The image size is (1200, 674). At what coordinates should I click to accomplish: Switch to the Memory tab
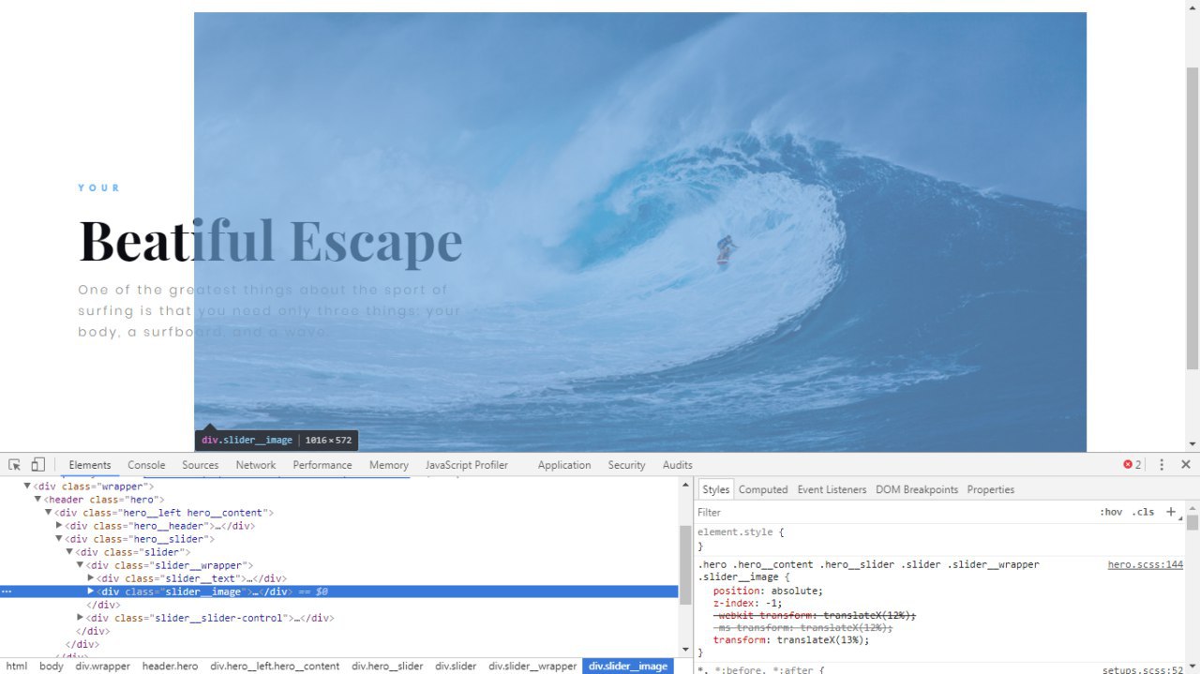click(389, 465)
